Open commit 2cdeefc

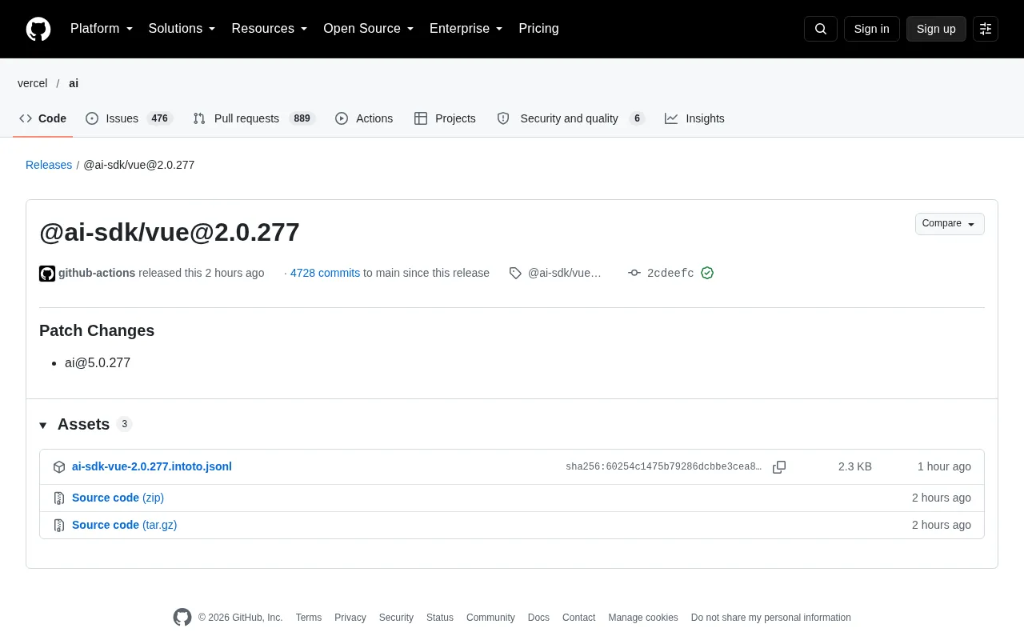tap(670, 274)
